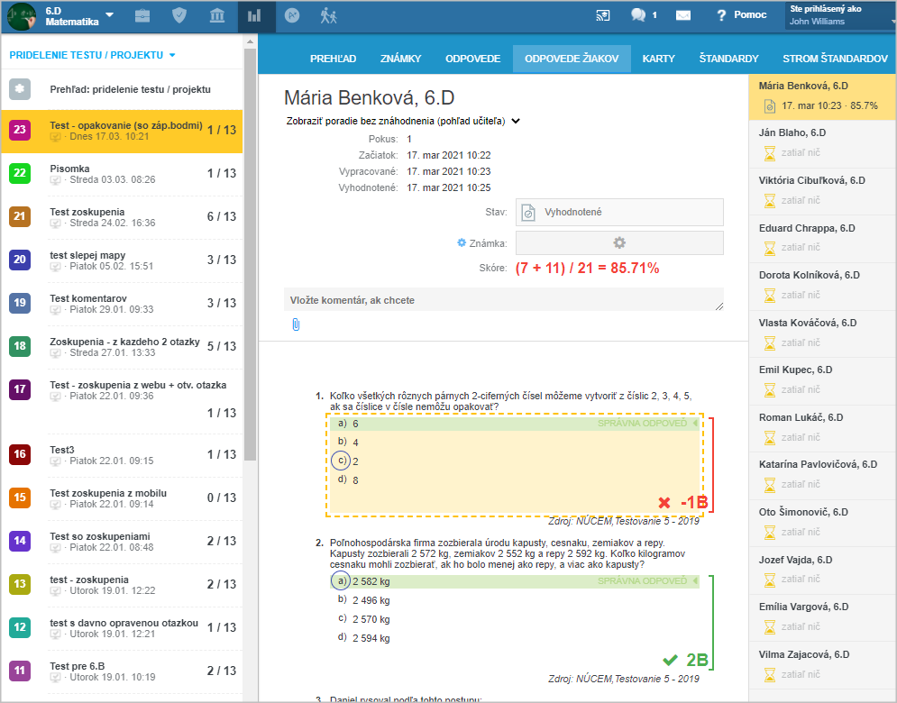Click Pomoc help link

(750, 15)
